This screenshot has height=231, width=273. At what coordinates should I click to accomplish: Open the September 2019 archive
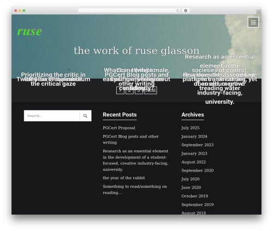coord(197,205)
